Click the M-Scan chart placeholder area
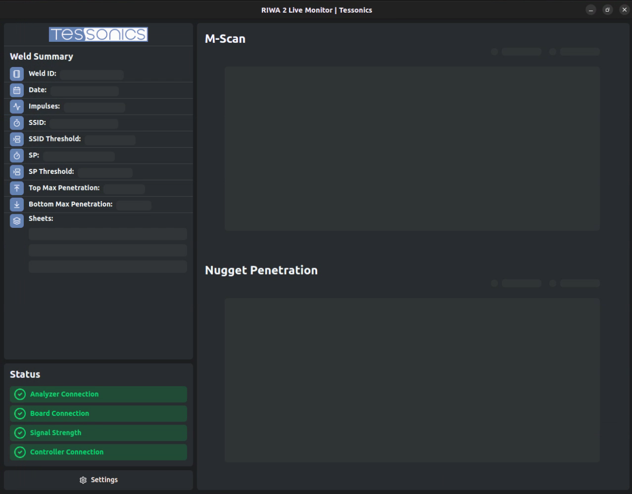This screenshot has width=632, height=494. [x=412, y=149]
